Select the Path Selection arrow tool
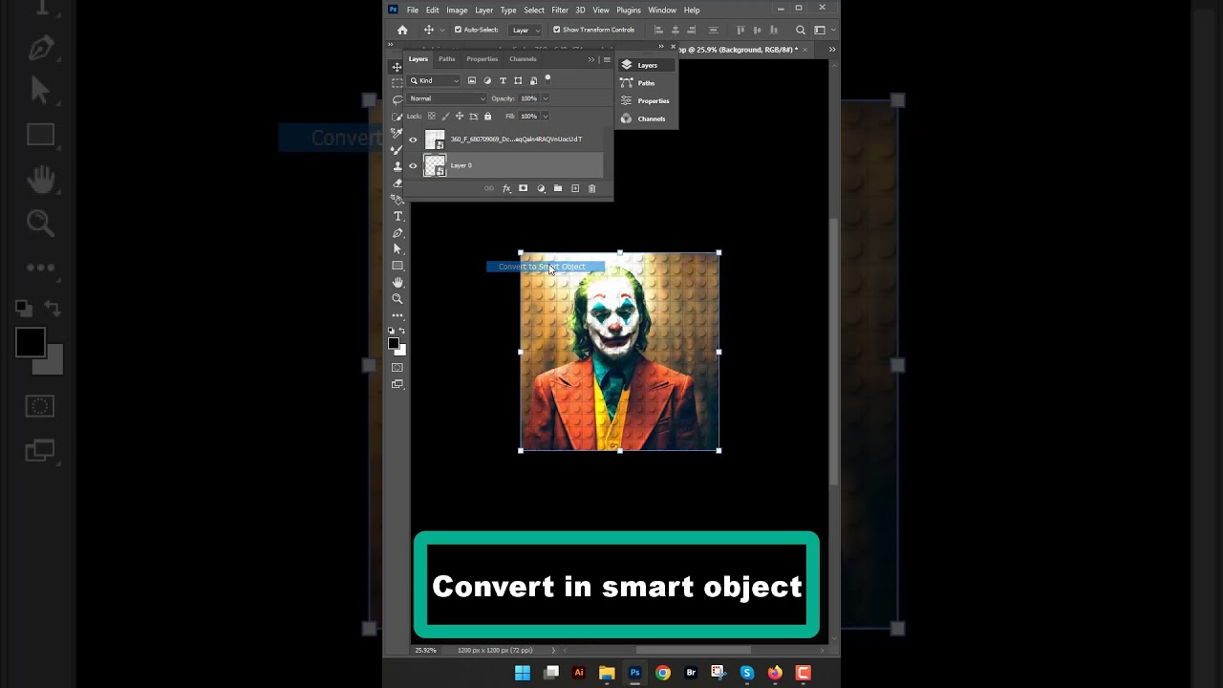1223x688 pixels. [x=397, y=249]
